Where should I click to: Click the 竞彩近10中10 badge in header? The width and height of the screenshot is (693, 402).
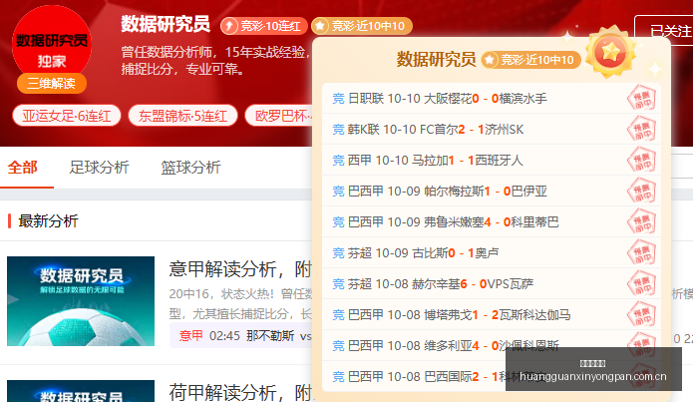click(x=362, y=26)
